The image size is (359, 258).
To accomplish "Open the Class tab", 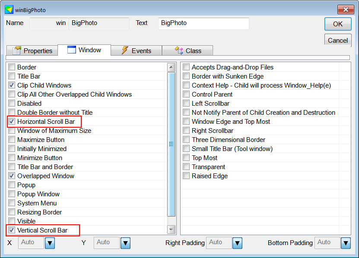I will pos(187,50).
